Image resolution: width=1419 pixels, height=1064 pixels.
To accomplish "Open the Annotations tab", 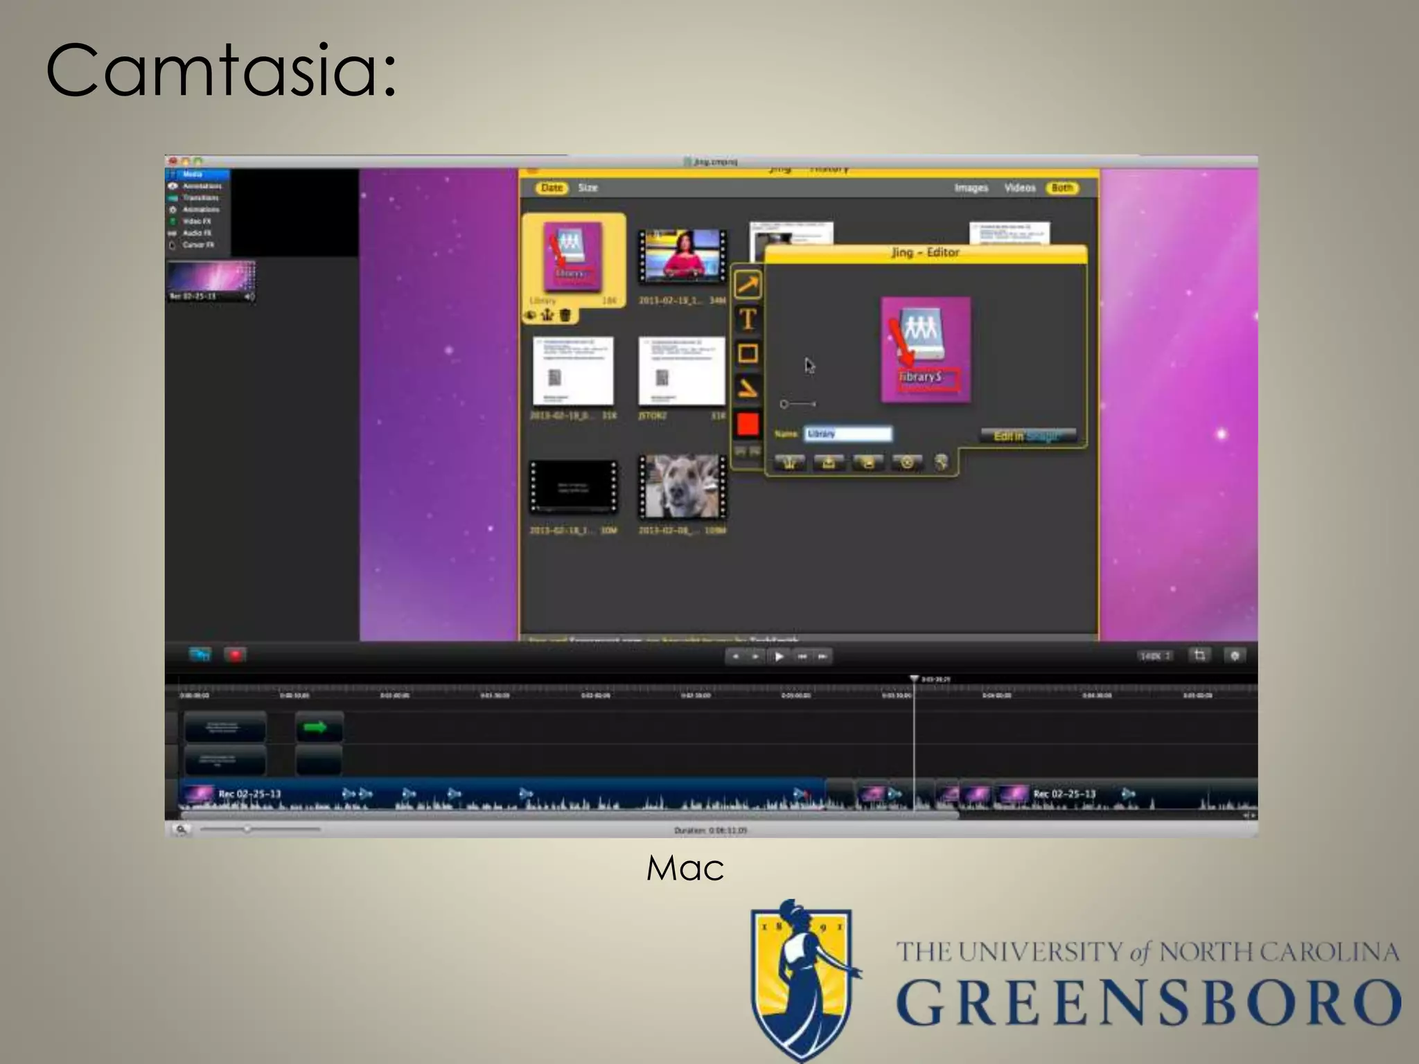I will pyautogui.click(x=197, y=186).
